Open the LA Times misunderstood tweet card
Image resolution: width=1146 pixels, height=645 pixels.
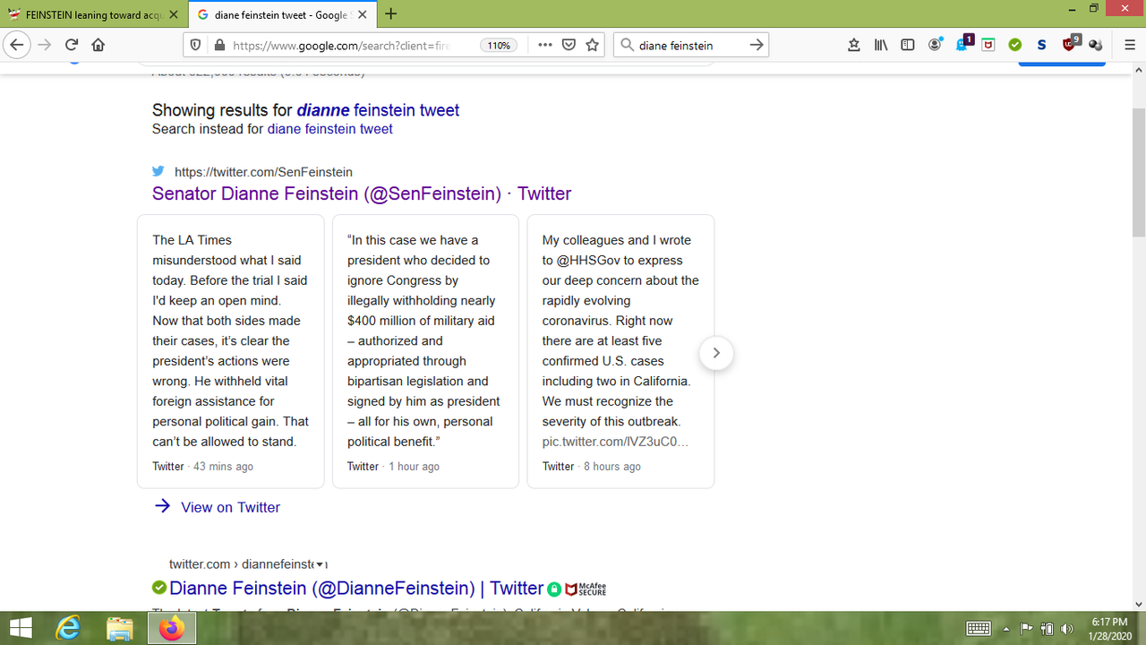[x=231, y=351]
